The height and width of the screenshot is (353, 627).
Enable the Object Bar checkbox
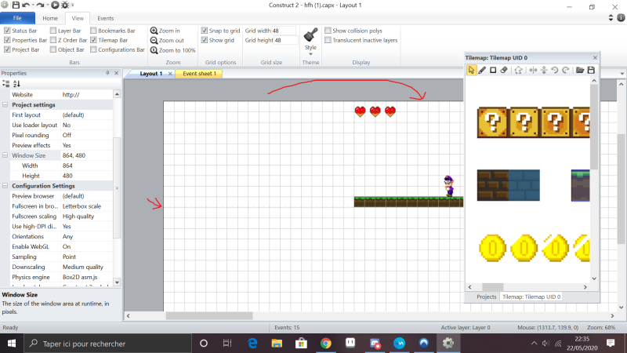(x=53, y=49)
